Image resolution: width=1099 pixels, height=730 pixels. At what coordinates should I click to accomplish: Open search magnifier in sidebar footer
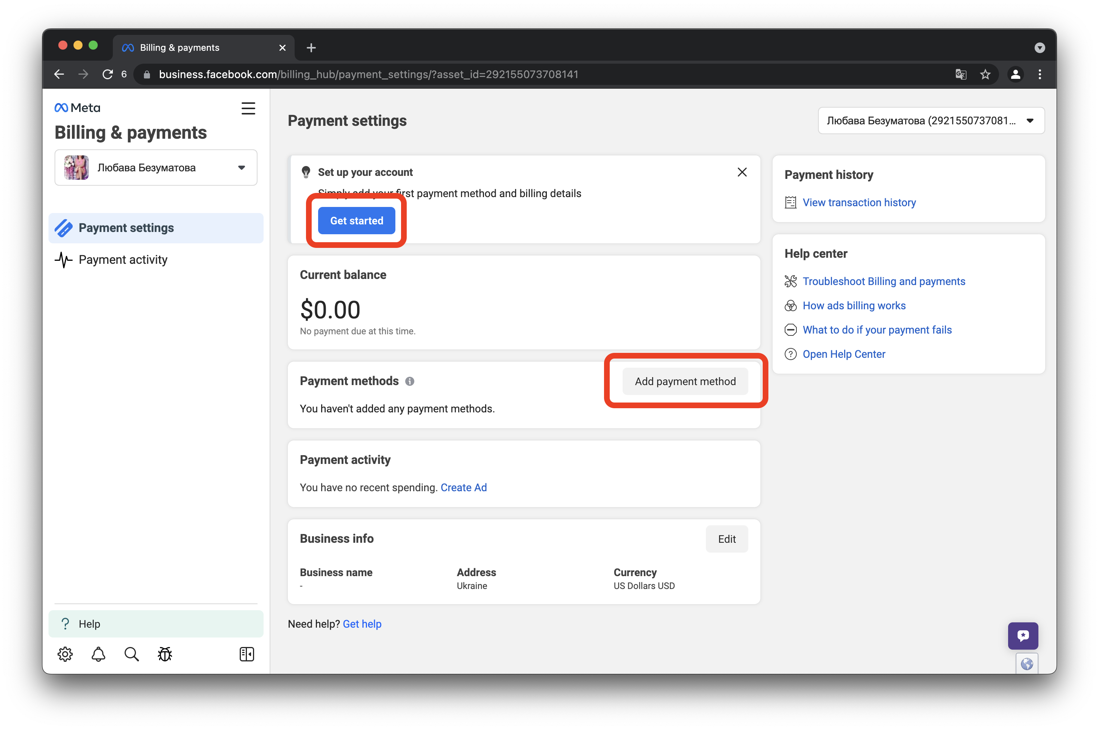[132, 654]
